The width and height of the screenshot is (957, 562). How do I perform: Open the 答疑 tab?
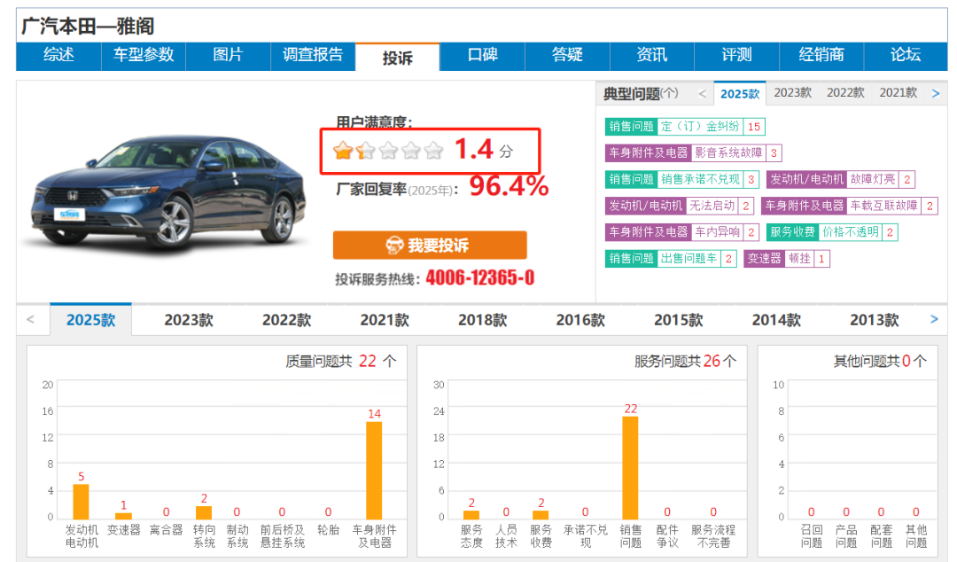point(568,56)
